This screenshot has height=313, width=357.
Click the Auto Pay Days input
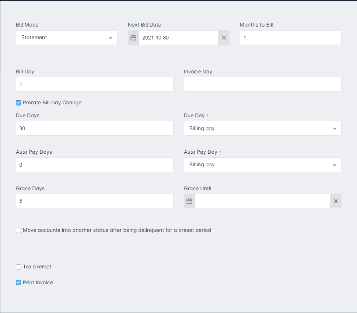(x=94, y=165)
